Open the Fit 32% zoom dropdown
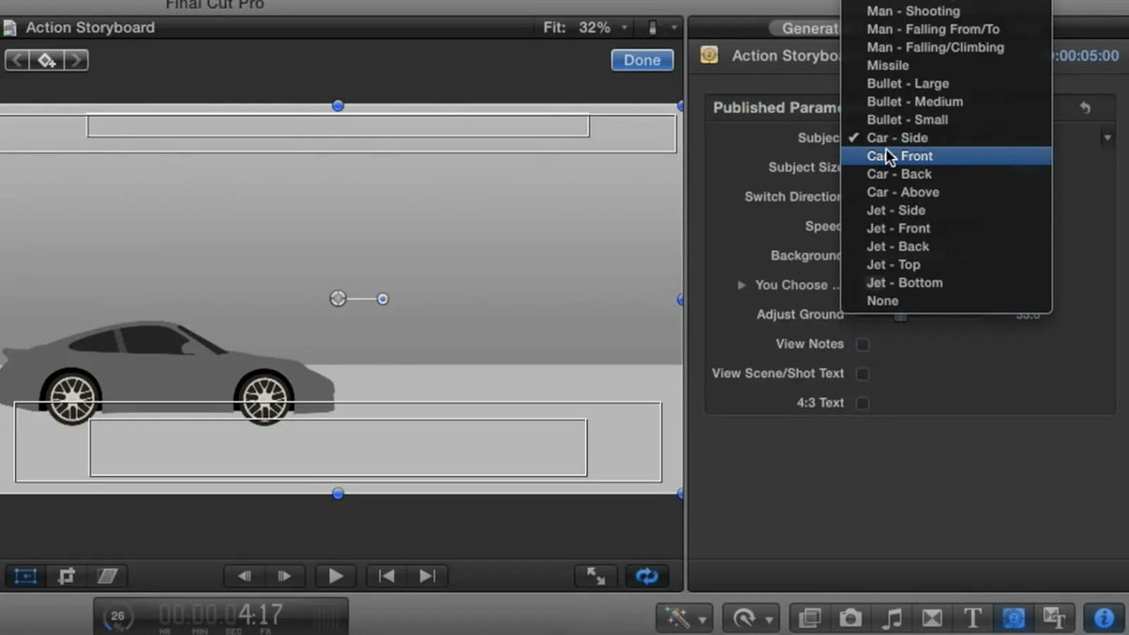The width and height of the screenshot is (1129, 635). [x=585, y=27]
